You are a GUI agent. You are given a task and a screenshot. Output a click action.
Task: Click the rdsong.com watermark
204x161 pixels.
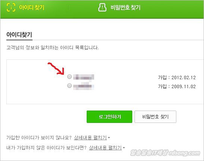165,153
